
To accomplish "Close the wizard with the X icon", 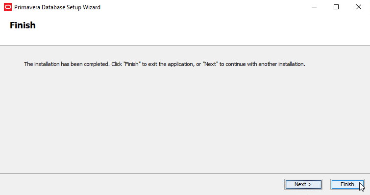I will coord(359,7).
